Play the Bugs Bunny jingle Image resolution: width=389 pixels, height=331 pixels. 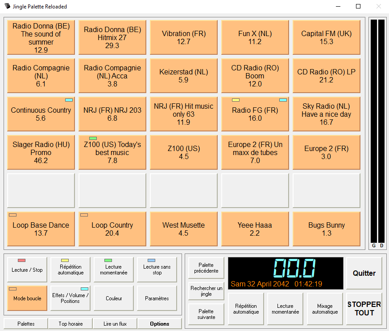click(327, 229)
